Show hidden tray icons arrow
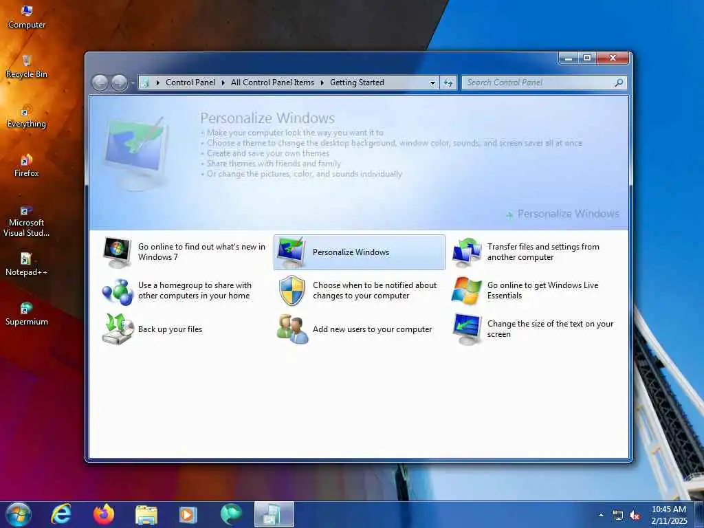 [x=601, y=515]
